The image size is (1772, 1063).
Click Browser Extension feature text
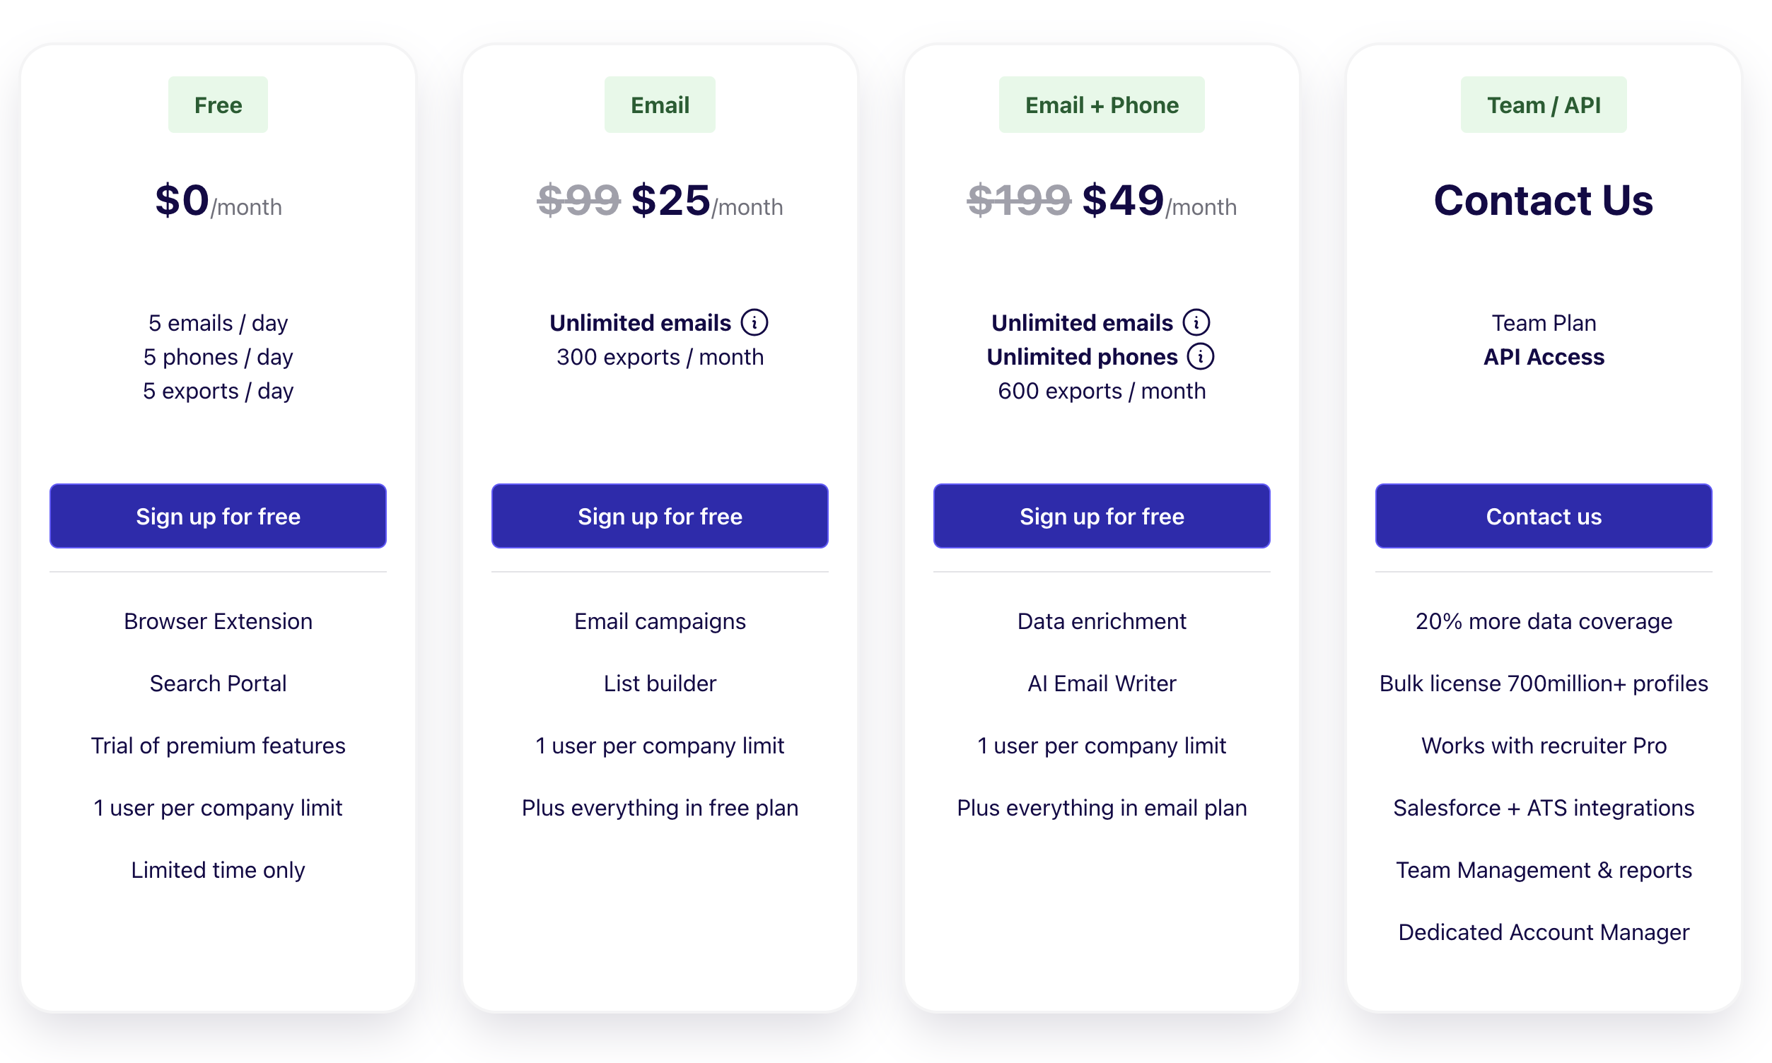(218, 621)
